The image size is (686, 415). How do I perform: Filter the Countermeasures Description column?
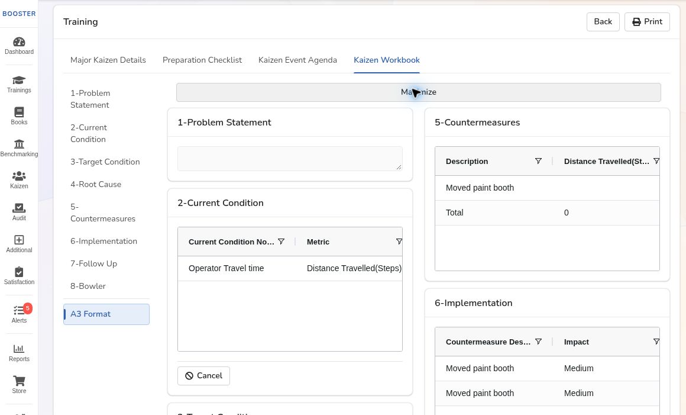pos(539,161)
